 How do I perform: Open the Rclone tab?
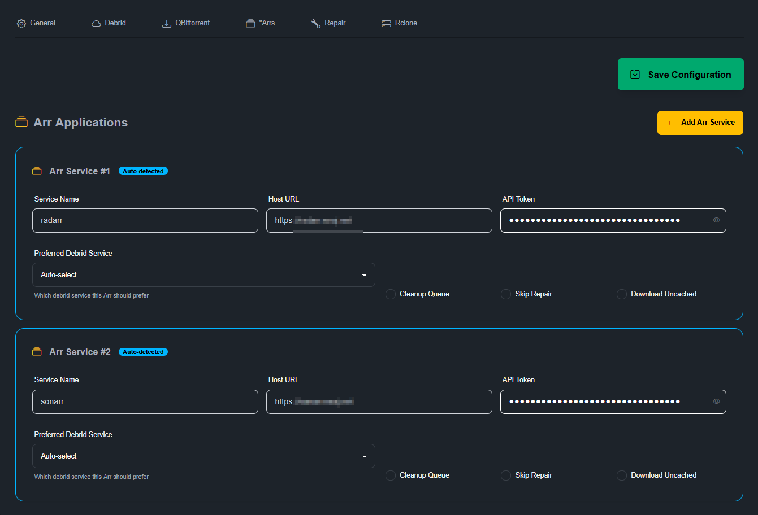point(400,23)
